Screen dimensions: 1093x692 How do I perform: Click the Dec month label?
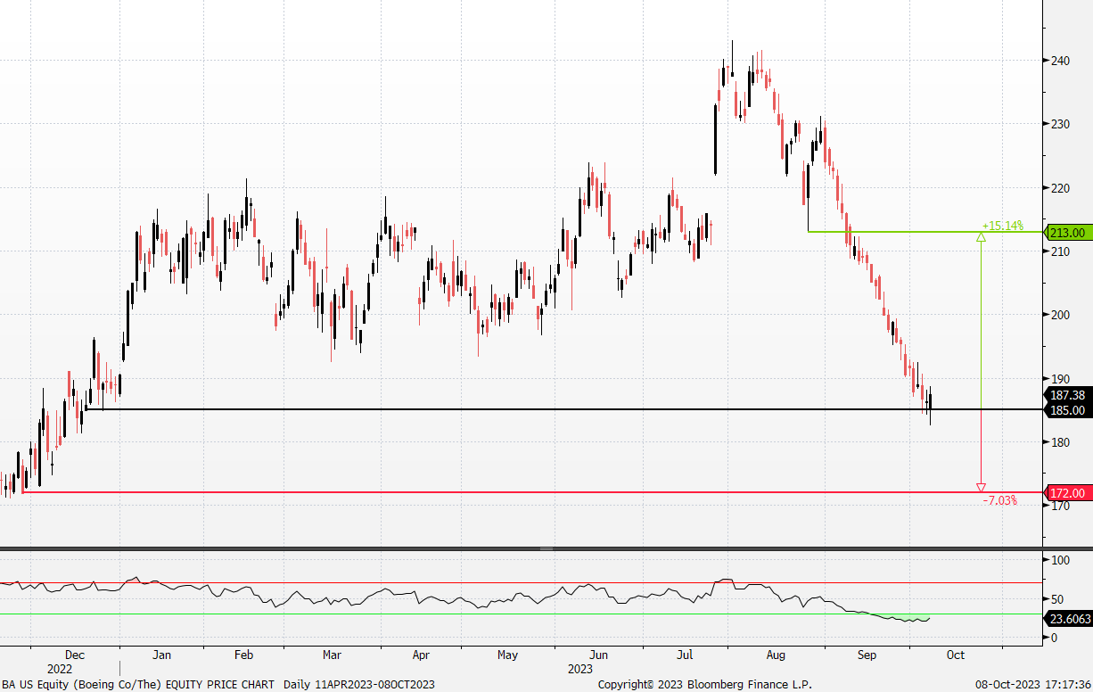coord(76,655)
